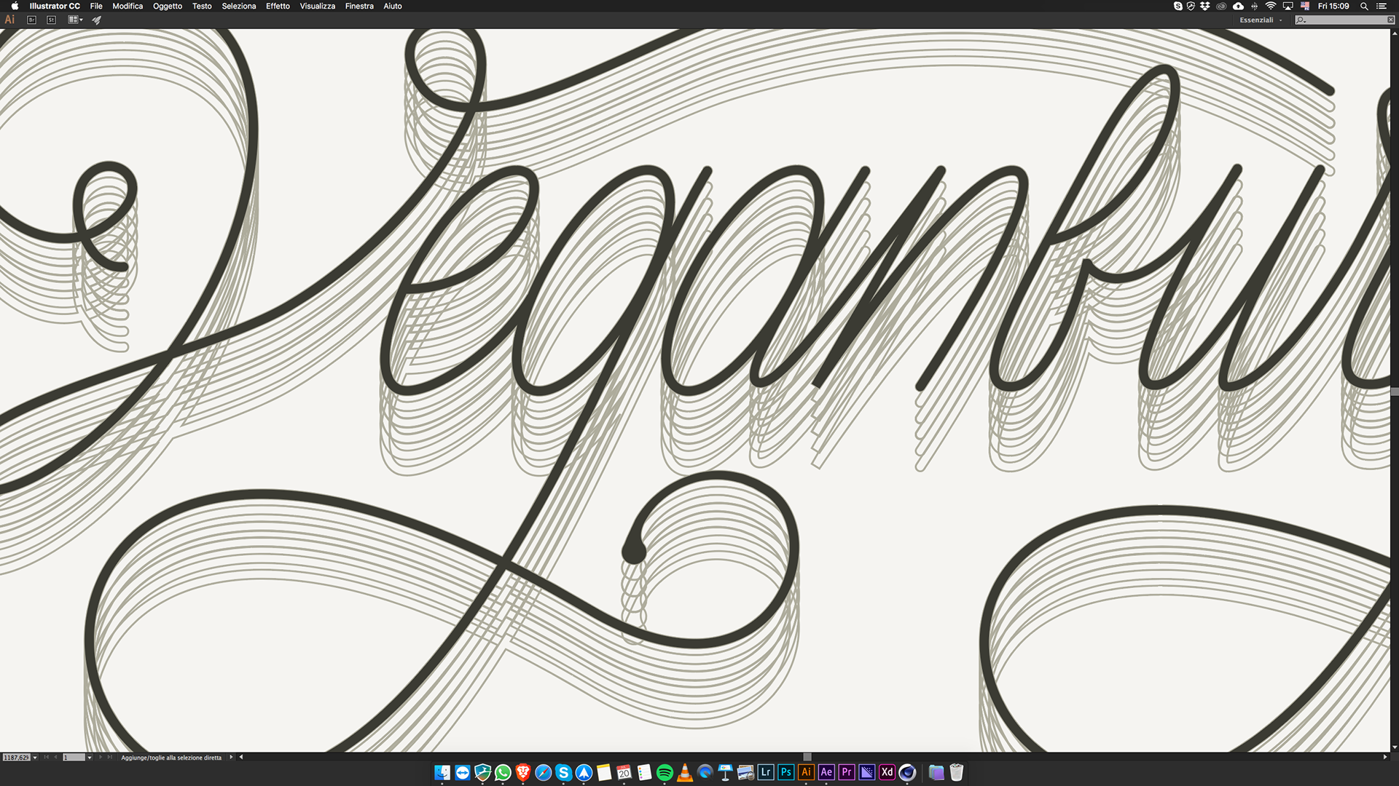The height and width of the screenshot is (786, 1399).
Task: Click the Ai application logo icon
Action: [9, 20]
